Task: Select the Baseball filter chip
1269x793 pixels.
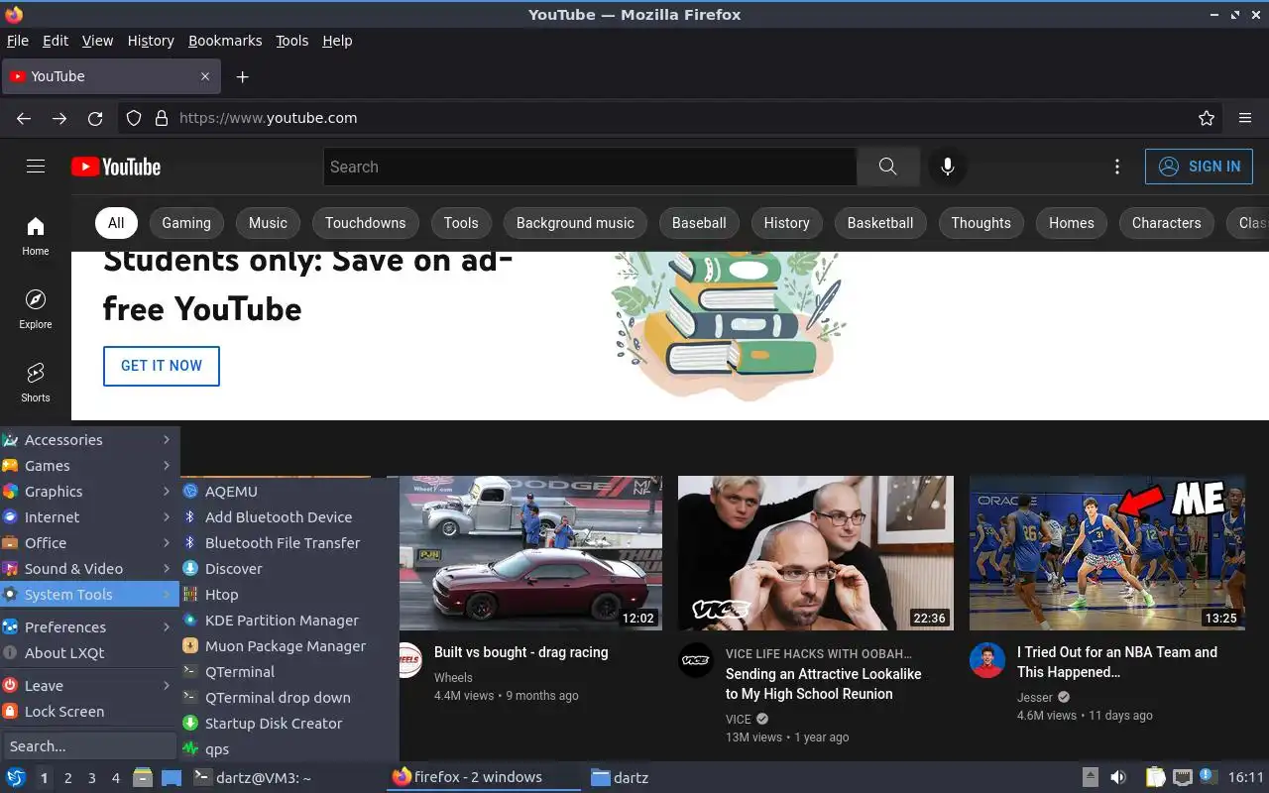Action: (x=699, y=223)
